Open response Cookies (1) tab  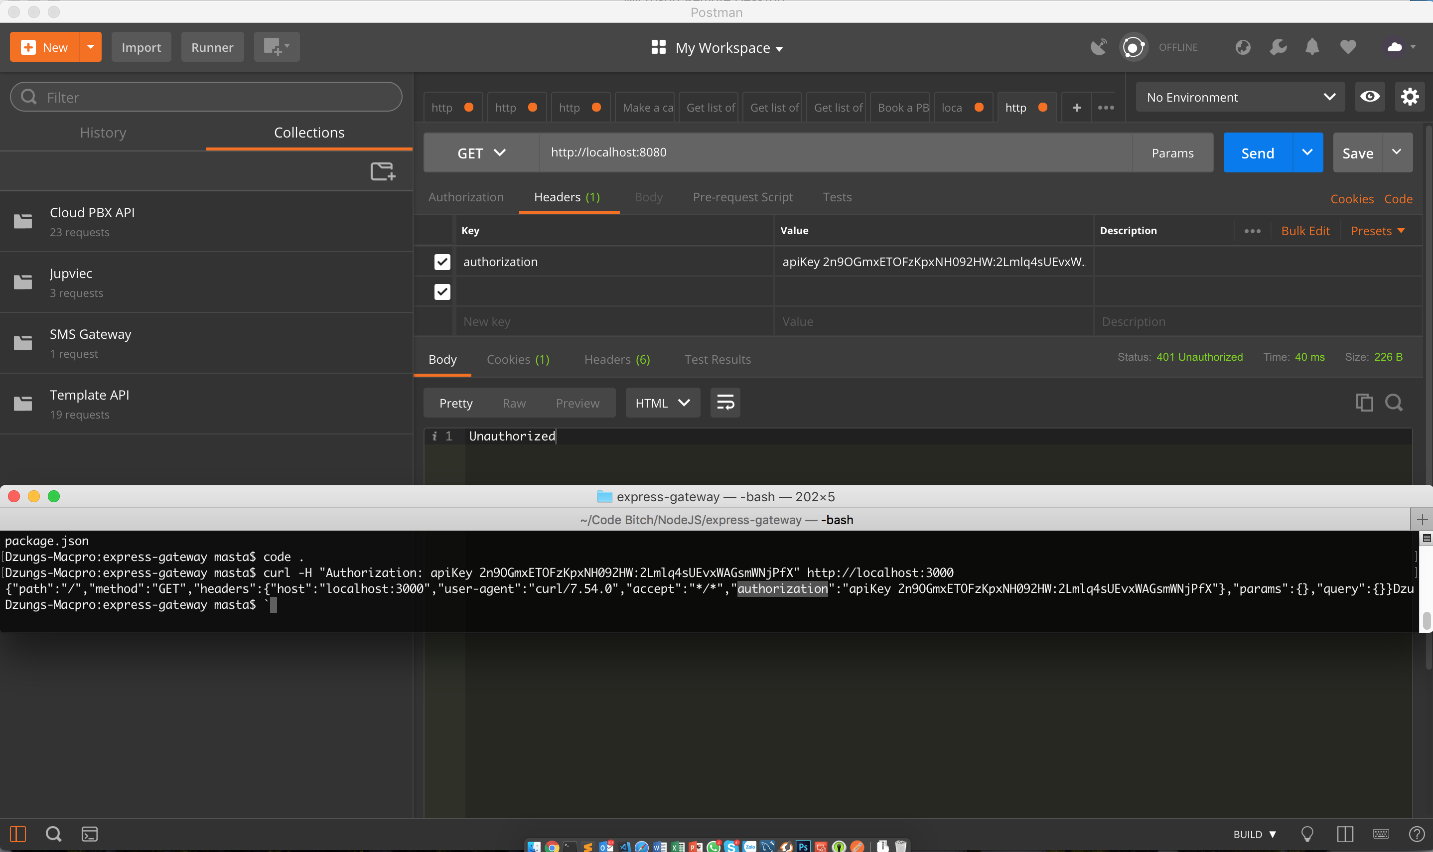(x=518, y=359)
